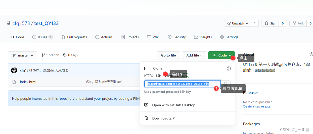Image resolution: width=313 pixels, height=134 pixels.
Task: Click the Clone terminal icon
Action: tap(146, 68)
